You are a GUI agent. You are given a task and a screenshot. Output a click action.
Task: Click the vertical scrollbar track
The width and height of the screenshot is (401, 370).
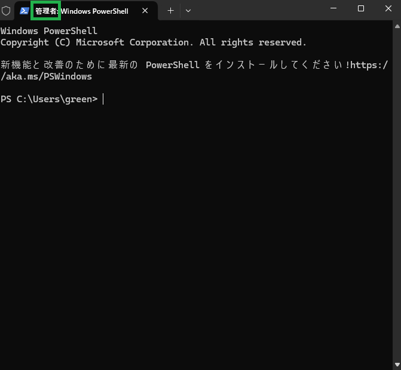click(x=397, y=195)
